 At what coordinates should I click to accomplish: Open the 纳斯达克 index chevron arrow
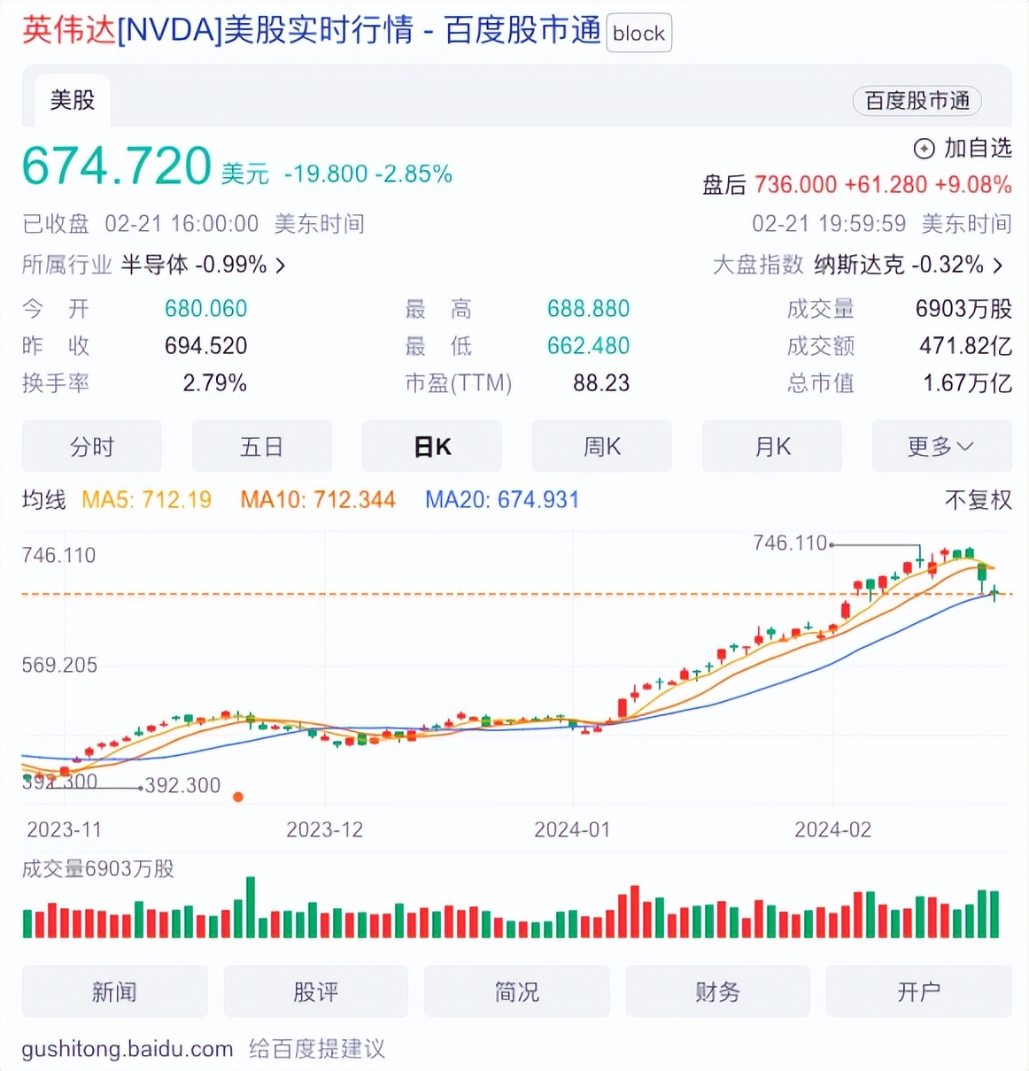tap(998, 266)
